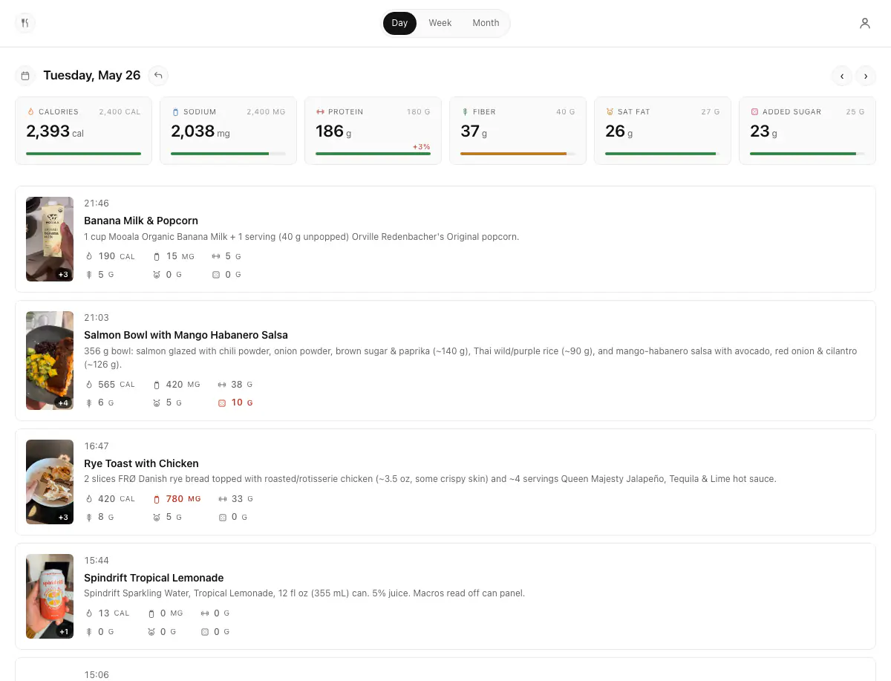Open the Banana Milk & Popcorn entry title
This screenshot has width=891, height=681.
click(141, 221)
